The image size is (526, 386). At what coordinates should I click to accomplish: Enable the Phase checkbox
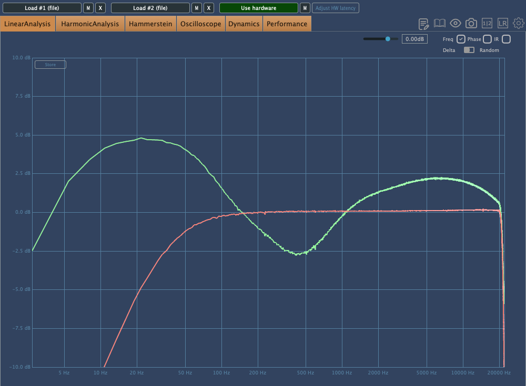[x=487, y=39]
